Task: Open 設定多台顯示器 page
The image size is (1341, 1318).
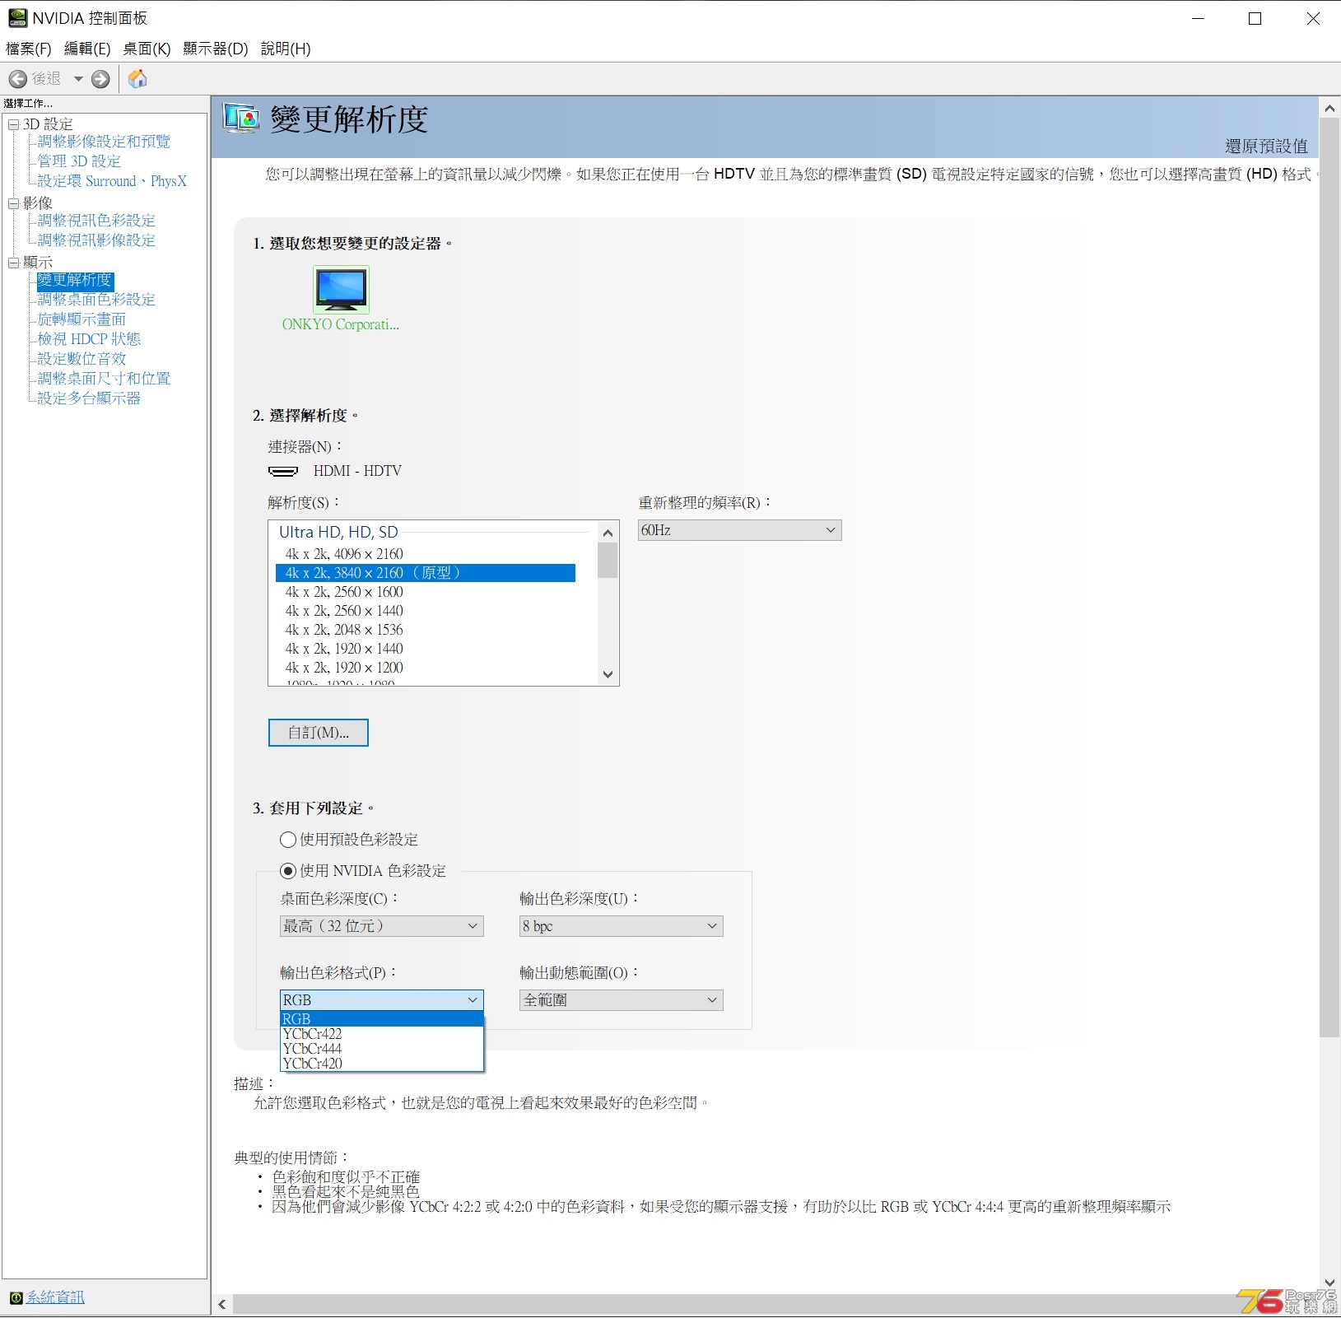Action: pos(89,398)
